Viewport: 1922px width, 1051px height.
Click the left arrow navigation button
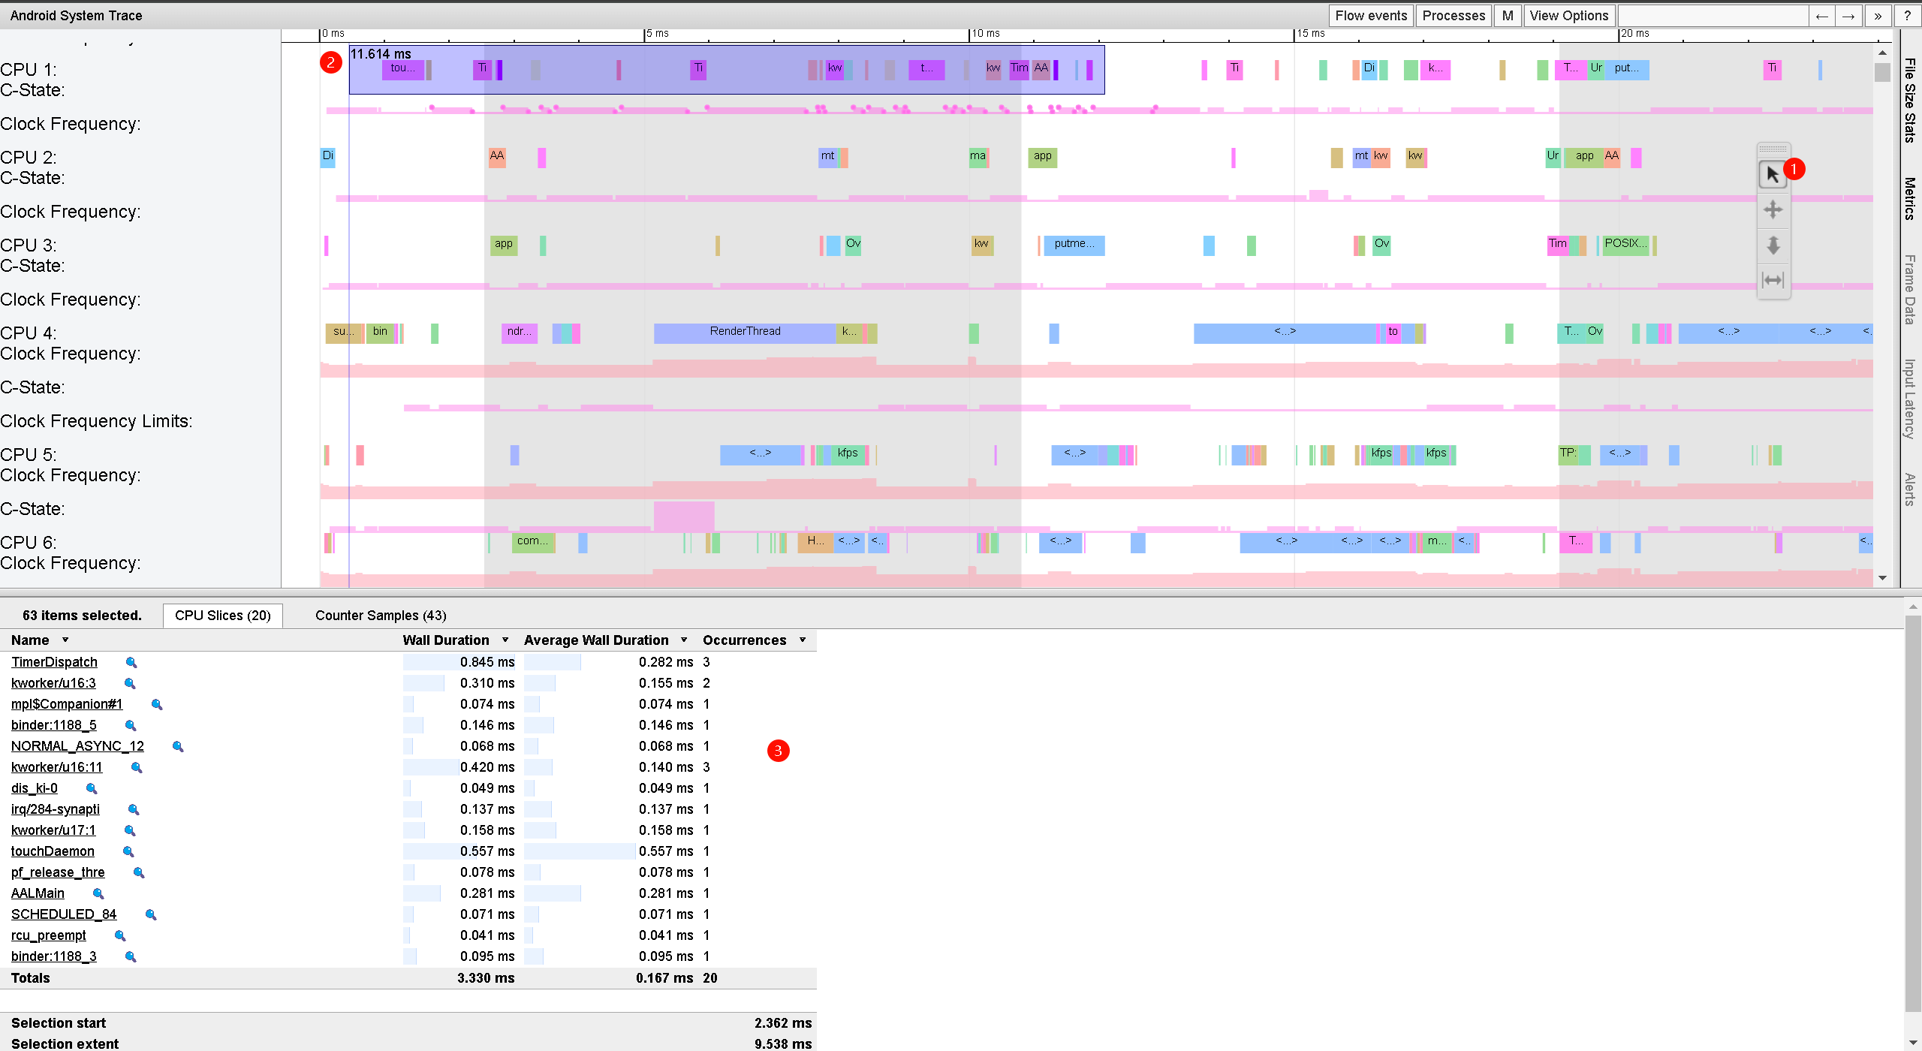click(x=1821, y=16)
